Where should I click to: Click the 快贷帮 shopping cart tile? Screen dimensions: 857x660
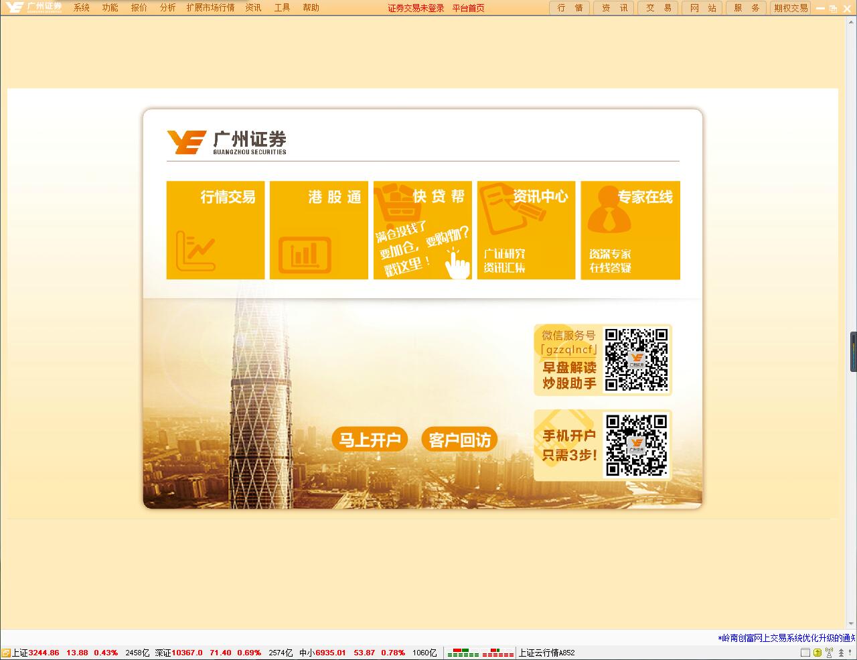pyautogui.click(x=422, y=230)
